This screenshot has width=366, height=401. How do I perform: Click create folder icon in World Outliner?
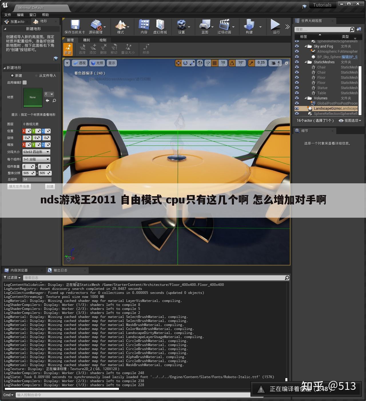coord(359,29)
